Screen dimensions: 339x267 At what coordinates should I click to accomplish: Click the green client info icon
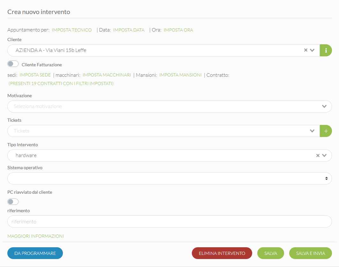pos(326,50)
